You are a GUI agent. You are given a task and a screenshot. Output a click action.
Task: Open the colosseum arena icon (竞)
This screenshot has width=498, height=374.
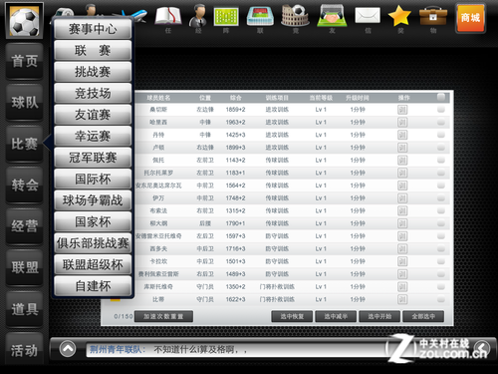coord(295,15)
